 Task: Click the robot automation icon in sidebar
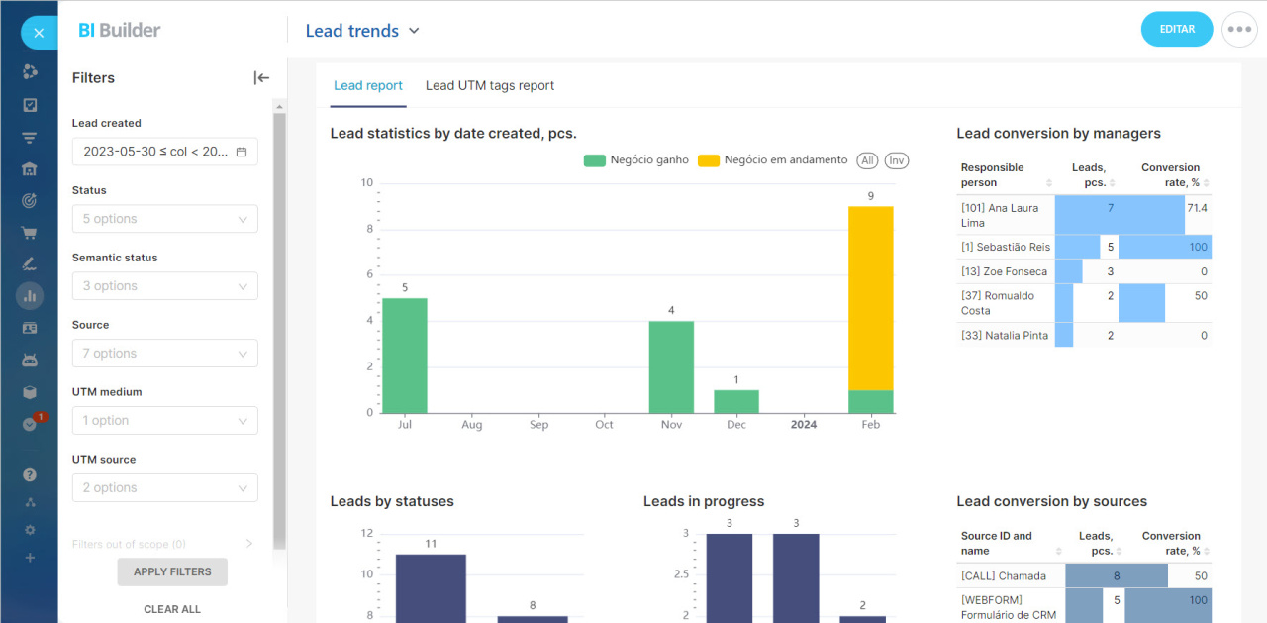click(30, 361)
